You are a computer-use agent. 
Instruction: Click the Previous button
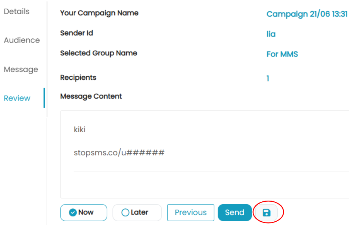pos(191,212)
